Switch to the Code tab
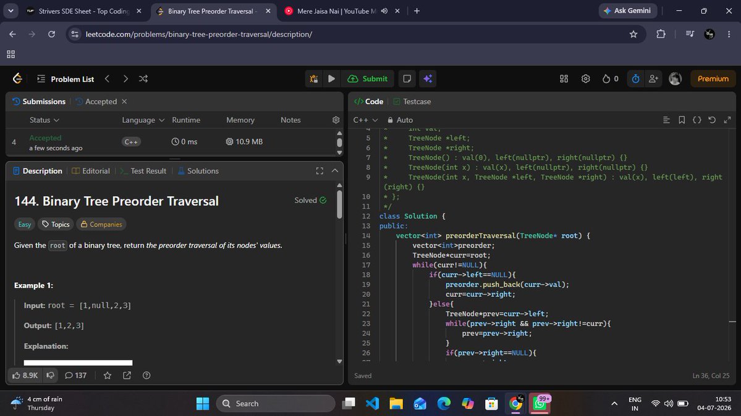 pos(368,101)
